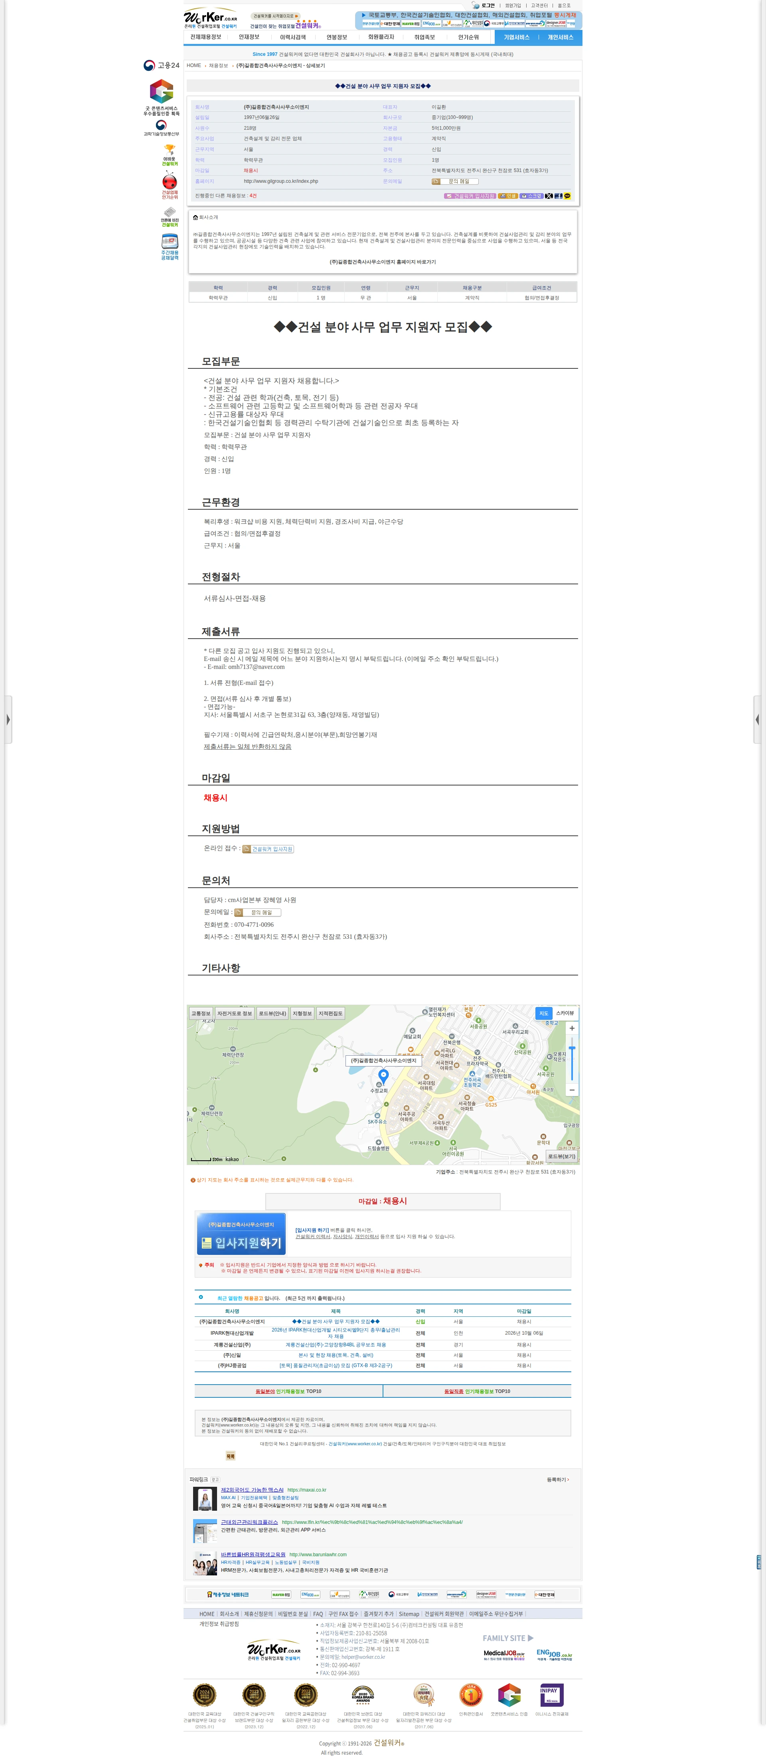Click the 목록 list button
Image resolution: width=766 pixels, height=1757 pixels.
point(230,1456)
